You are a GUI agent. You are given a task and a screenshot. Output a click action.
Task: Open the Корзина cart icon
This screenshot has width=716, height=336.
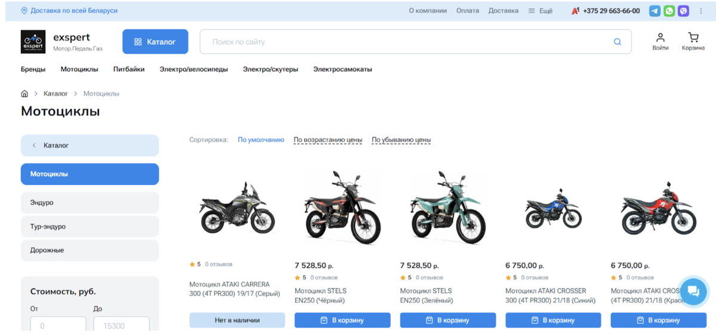coord(693,41)
